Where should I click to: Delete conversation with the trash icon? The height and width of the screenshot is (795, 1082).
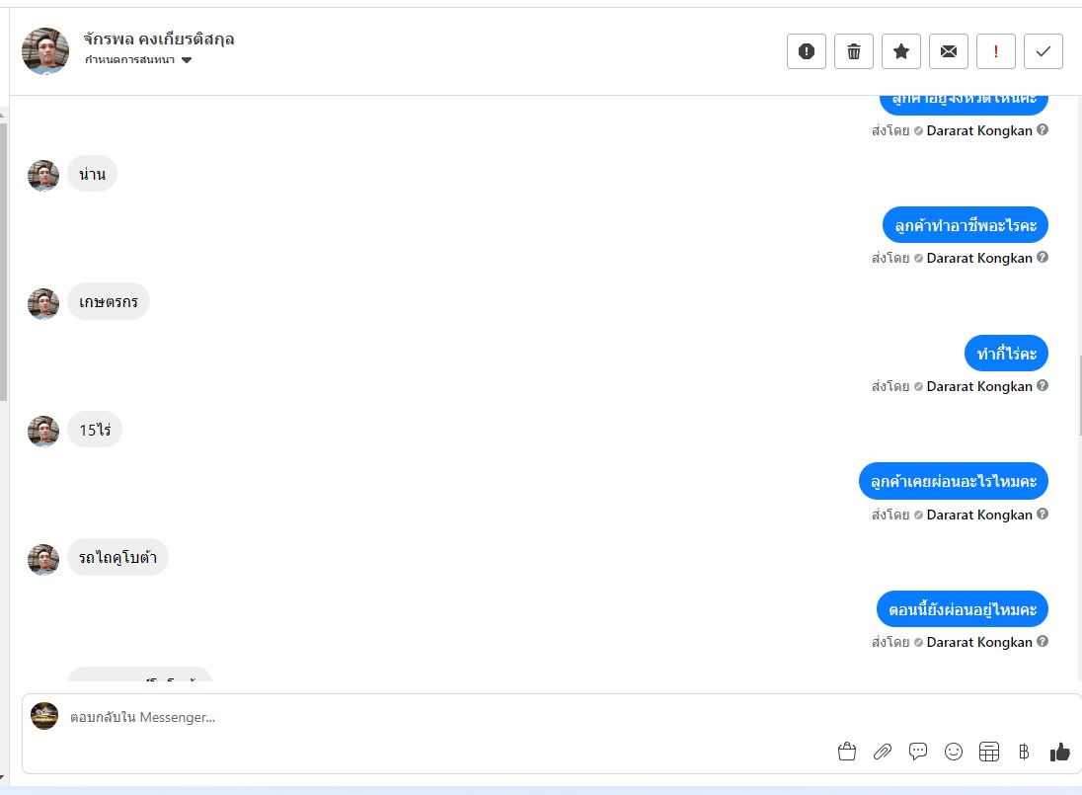pos(854,51)
